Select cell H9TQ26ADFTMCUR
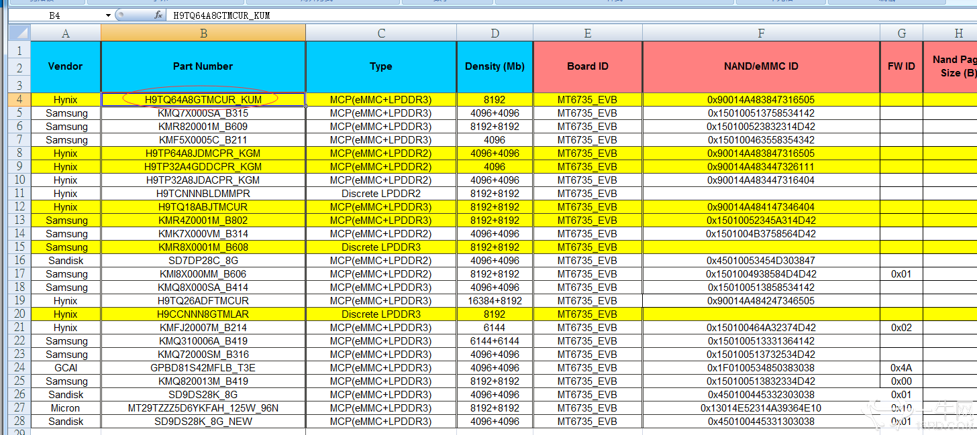This screenshot has height=435, width=977. pyautogui.click(x=203, y=301)
